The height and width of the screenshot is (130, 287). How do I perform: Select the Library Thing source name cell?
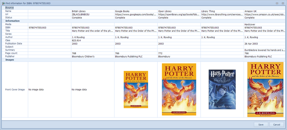[x=222, y=11]
